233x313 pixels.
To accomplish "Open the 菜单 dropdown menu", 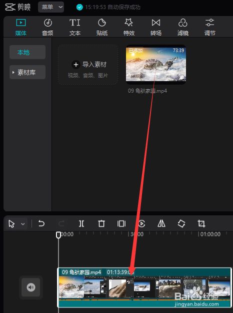I will 51,7.
